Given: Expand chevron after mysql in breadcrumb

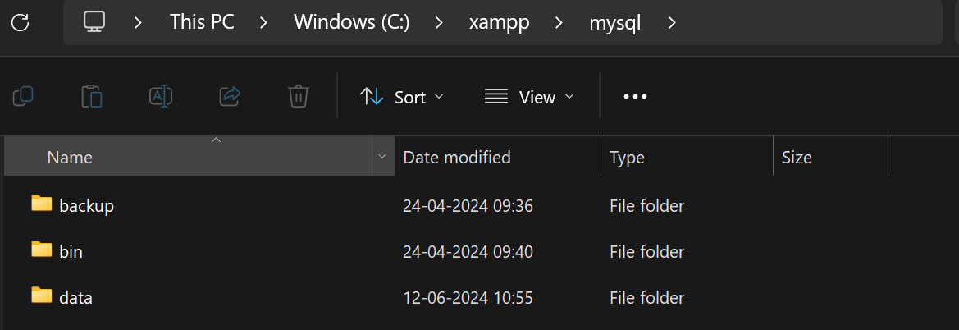Looking at the screenshot, I should 672,23.
